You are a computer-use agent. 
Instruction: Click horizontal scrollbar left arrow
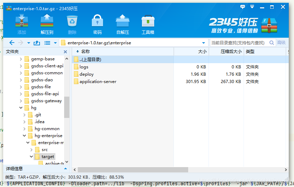tap(75, 170)
